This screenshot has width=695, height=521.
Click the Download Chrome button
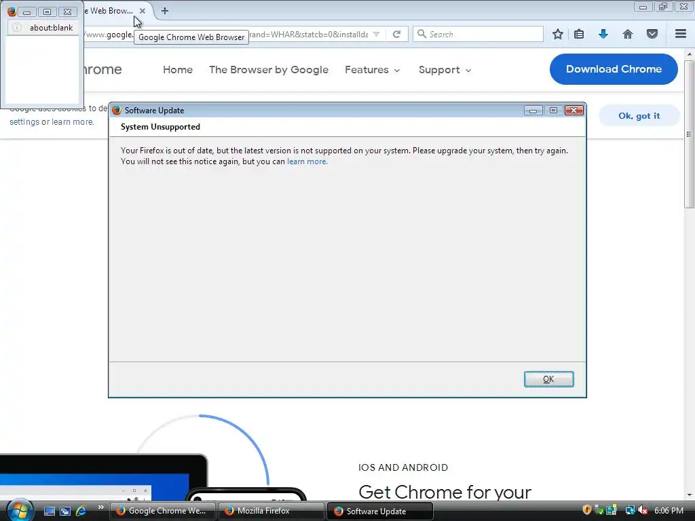pos(614,69)
